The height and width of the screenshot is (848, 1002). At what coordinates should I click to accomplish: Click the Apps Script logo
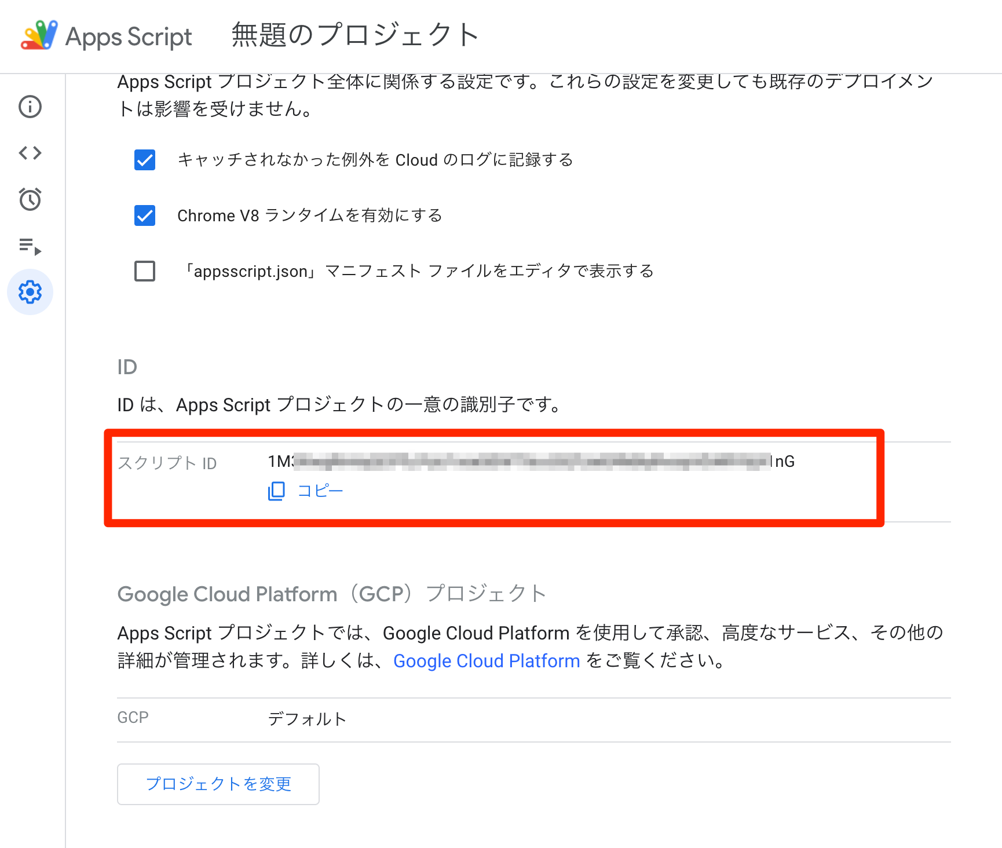38,35
